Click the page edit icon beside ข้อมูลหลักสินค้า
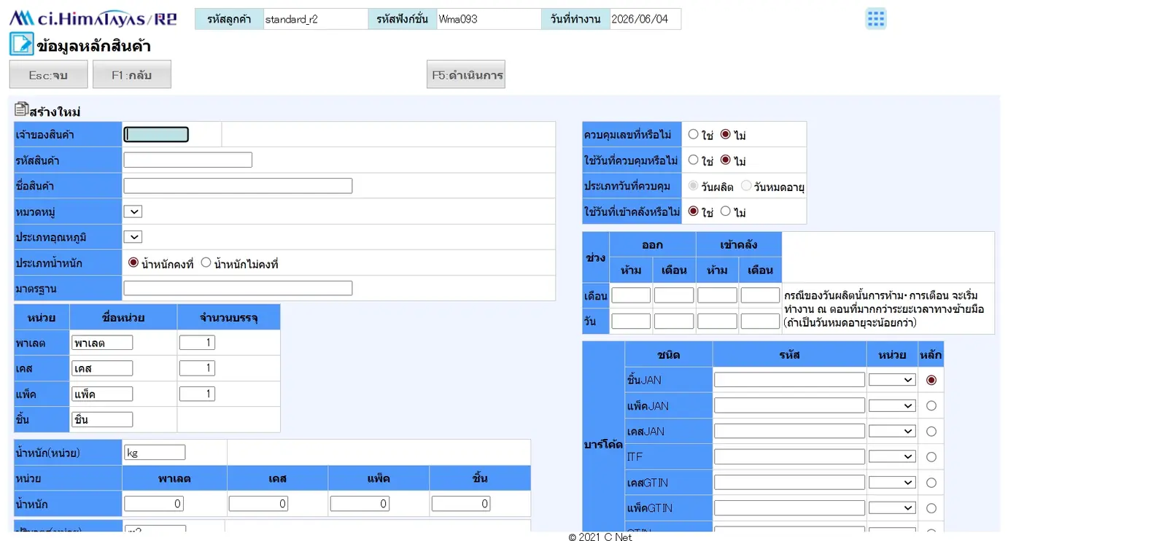The width and height of the screenshot is (1167, 541). [21, 44]
